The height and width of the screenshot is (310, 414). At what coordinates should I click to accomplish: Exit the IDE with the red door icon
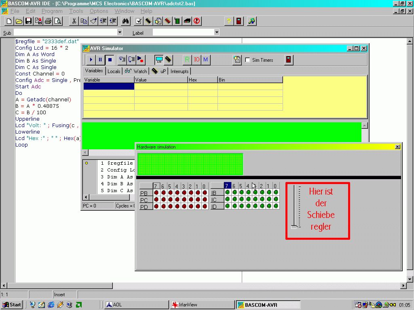239,21
